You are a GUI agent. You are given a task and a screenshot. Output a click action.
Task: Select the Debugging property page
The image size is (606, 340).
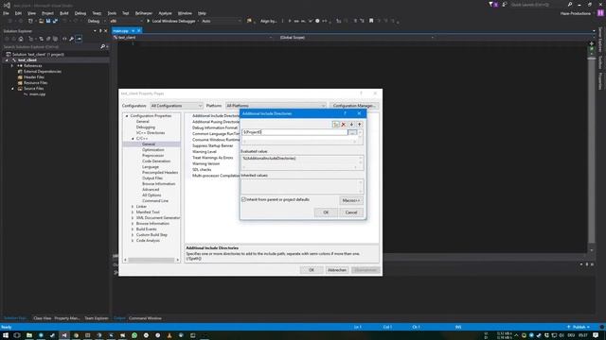145,127
